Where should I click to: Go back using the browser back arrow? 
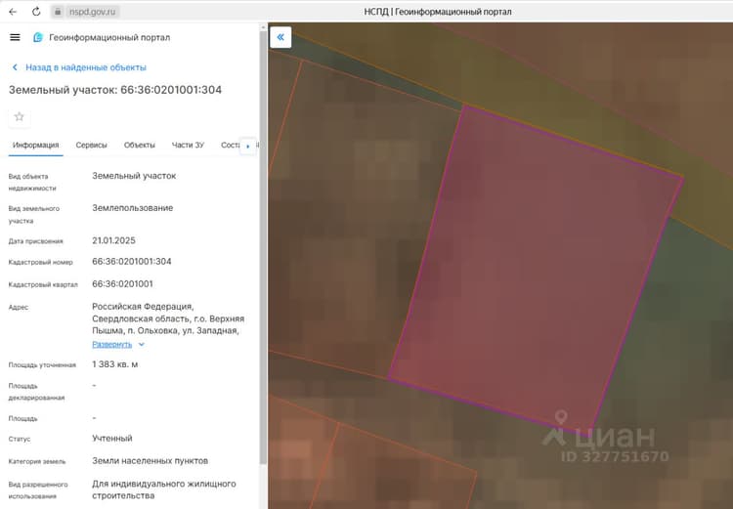[13, 12]
